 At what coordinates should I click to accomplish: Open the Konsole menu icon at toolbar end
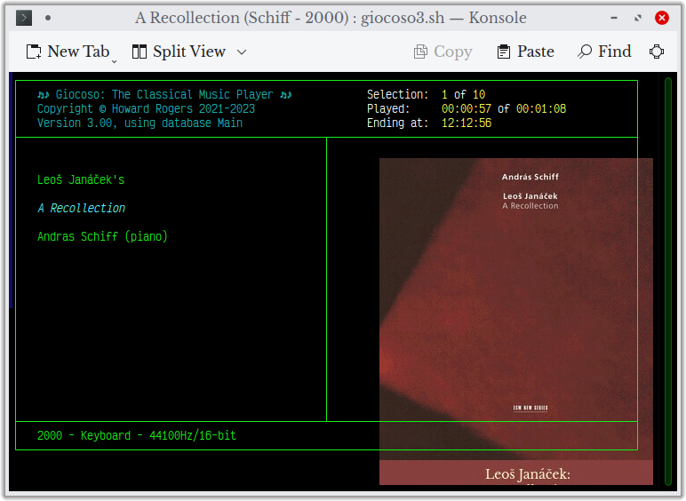tap(657, 52)
